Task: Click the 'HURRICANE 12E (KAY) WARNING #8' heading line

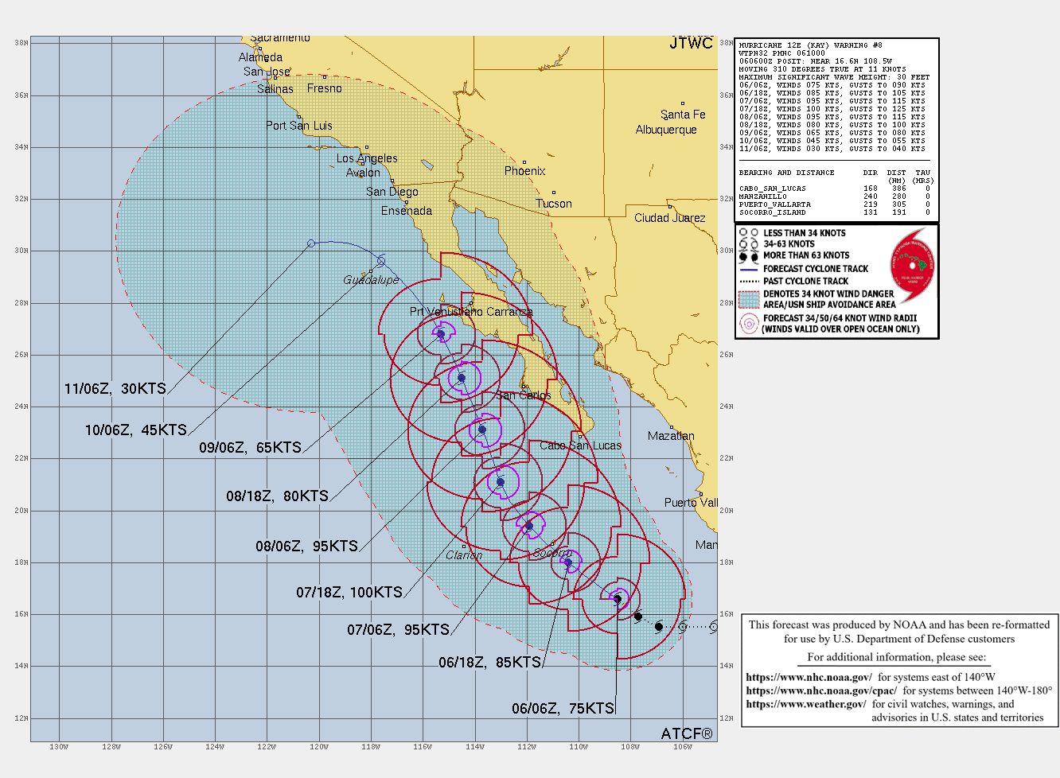Action: point(810,45)
